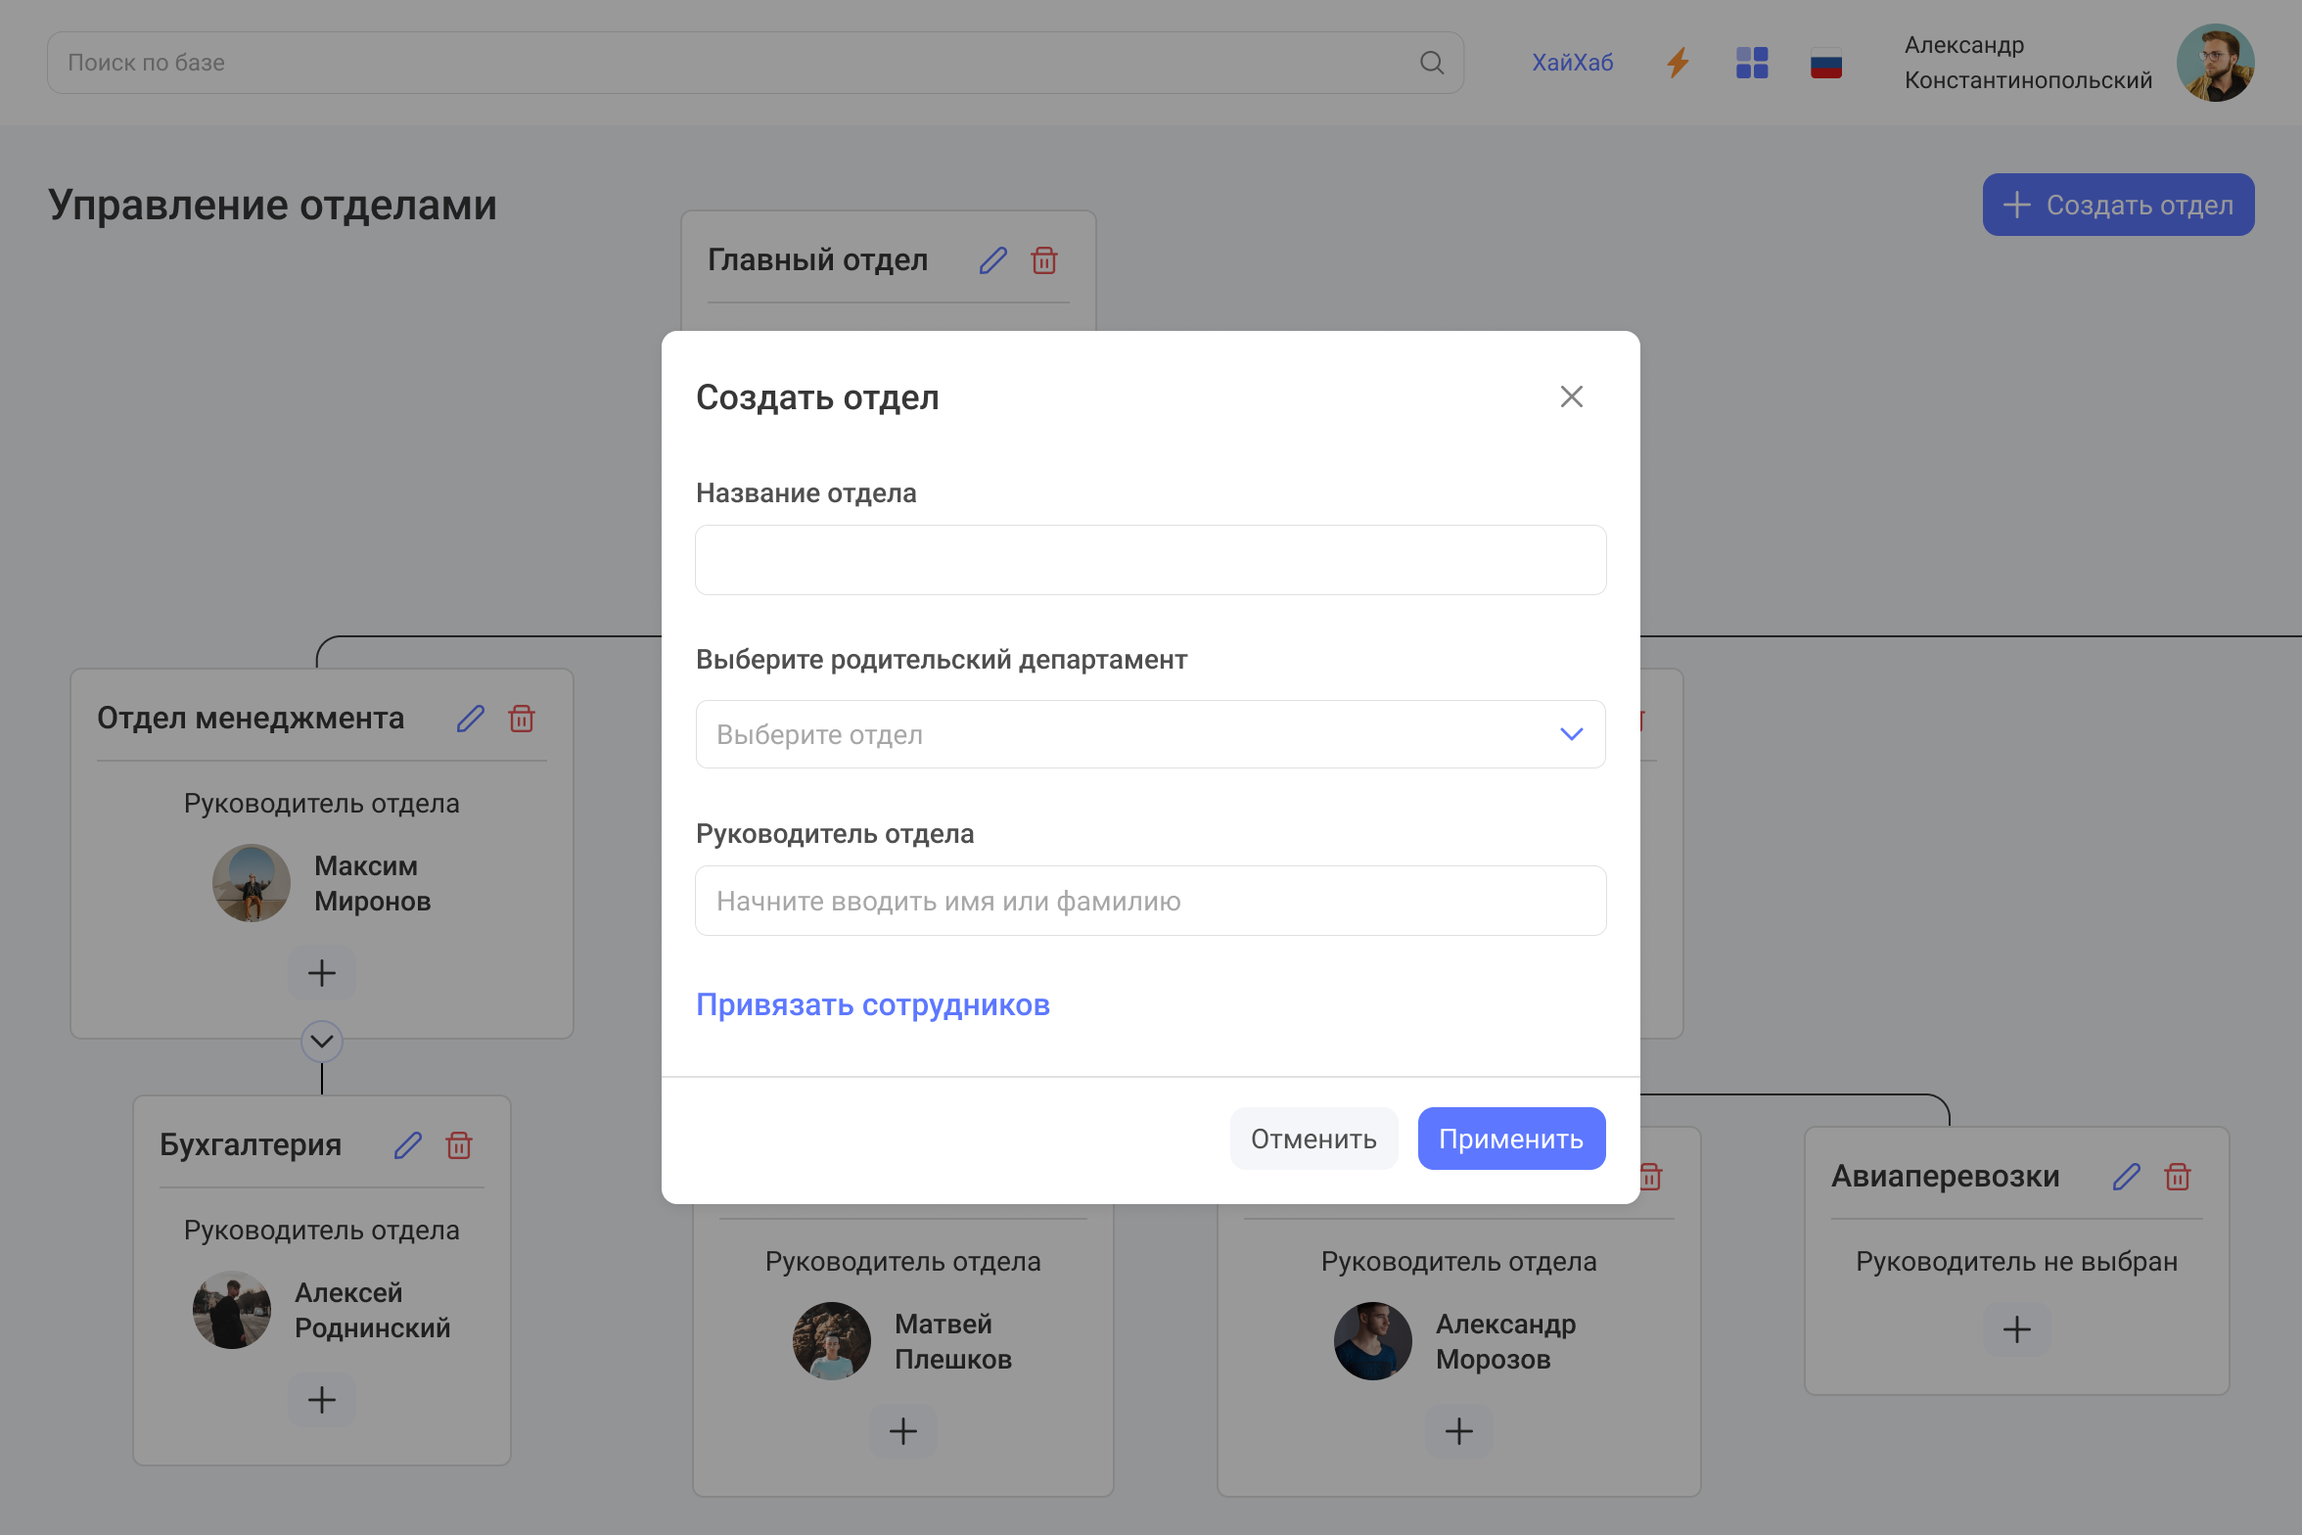This screenshot has width=2302, height=1535.
Task: Click the Russian flag language icon
Action: tap(1825, 62)
